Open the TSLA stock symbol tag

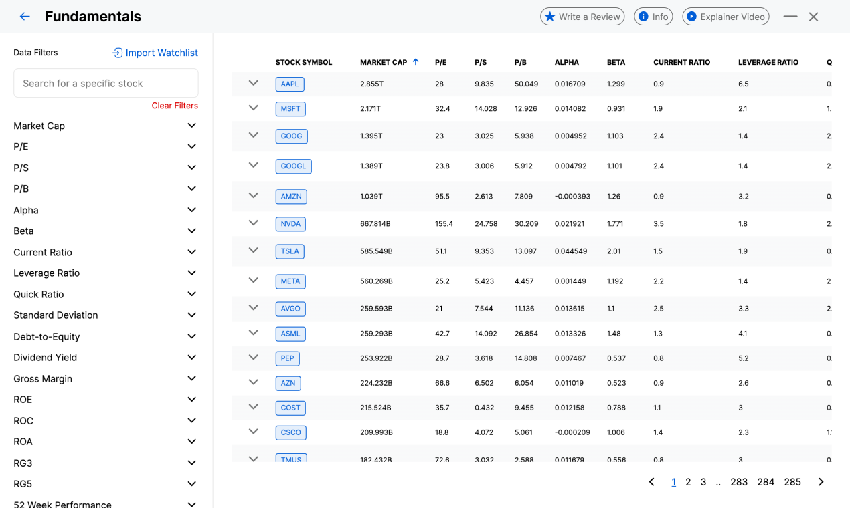[x=290, y=251]
